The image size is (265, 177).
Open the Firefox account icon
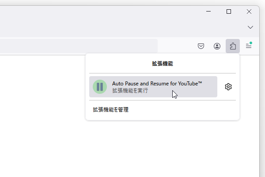coord(217,46)
